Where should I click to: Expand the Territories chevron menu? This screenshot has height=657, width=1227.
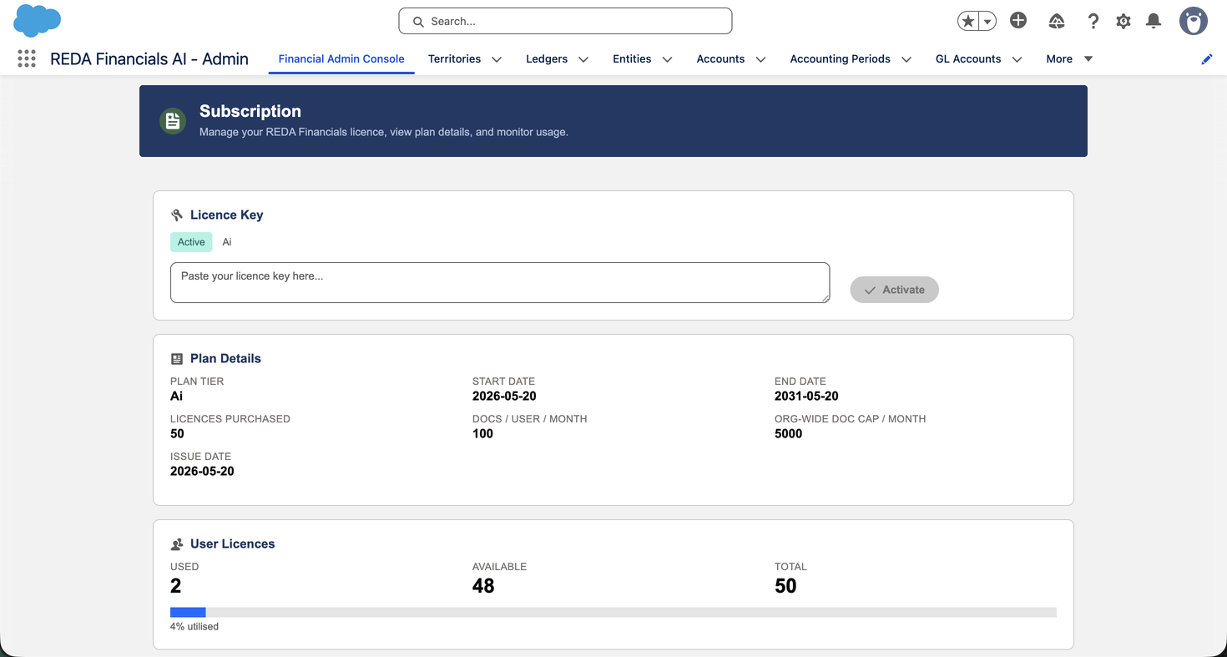[x=497, y=59]
